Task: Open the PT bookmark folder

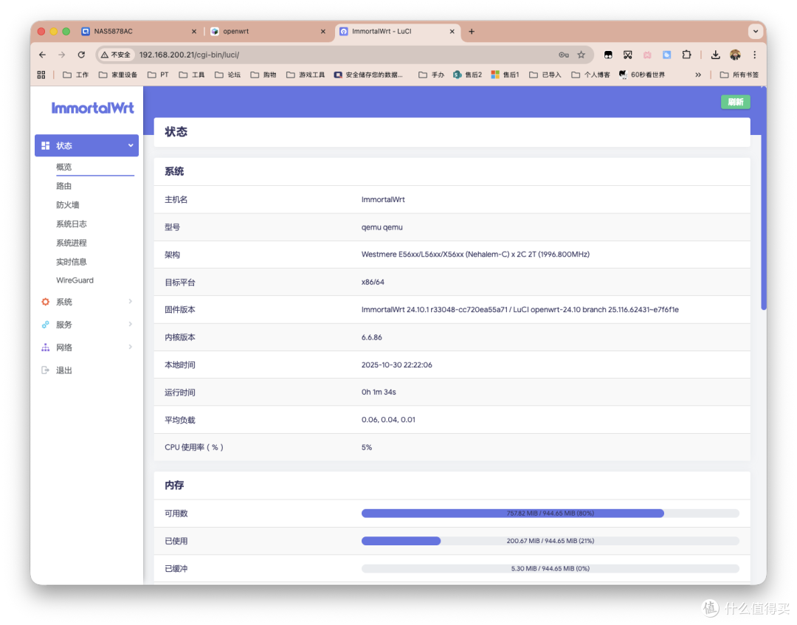Action: (158, 75)
